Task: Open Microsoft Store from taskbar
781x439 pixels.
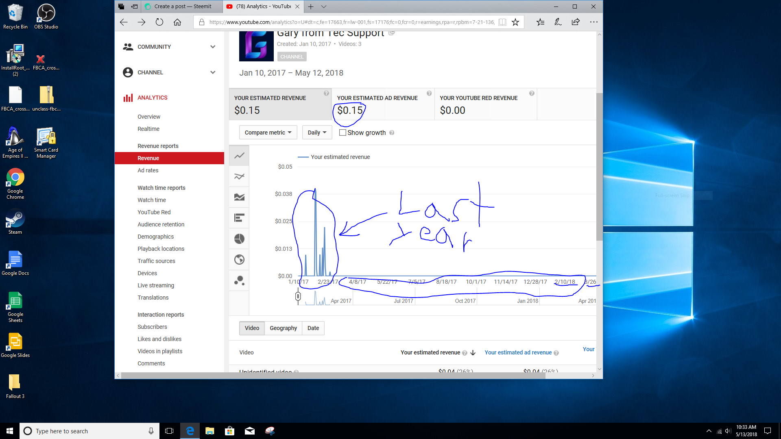Action: pos(230,431)
